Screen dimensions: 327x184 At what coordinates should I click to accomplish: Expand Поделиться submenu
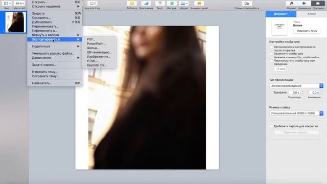[x=55, y=47]
